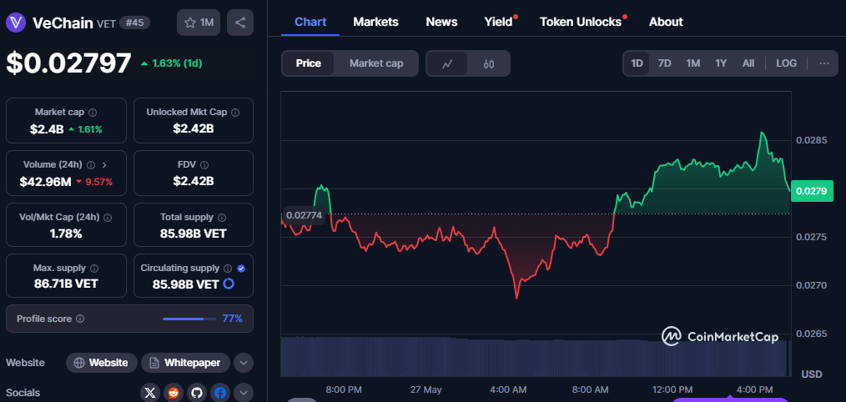Switch to the Markets tab

click(375, 23)
